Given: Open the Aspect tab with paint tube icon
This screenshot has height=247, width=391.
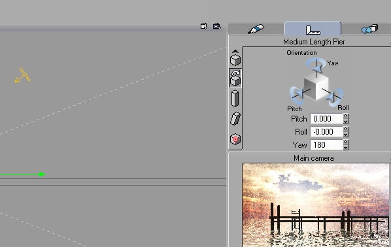Looking at the screenshot, I should pyautogui.click(x=256, y=29).
